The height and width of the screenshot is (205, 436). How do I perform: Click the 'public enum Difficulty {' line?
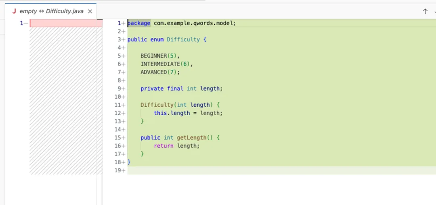167,39
